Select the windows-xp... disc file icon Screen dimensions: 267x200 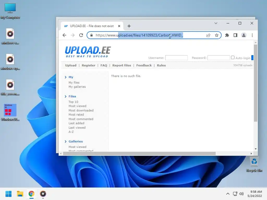pyautogui.click(x=10, y=62)
